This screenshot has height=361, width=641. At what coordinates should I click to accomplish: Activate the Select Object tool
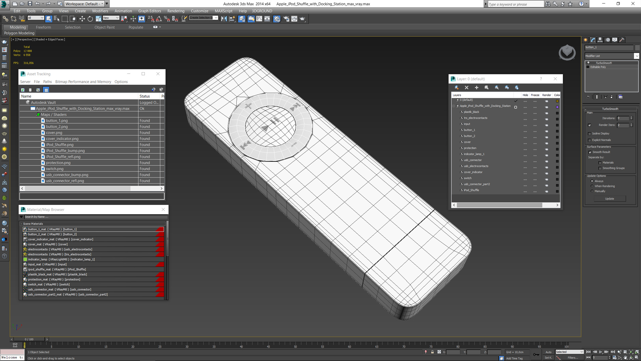49,19
